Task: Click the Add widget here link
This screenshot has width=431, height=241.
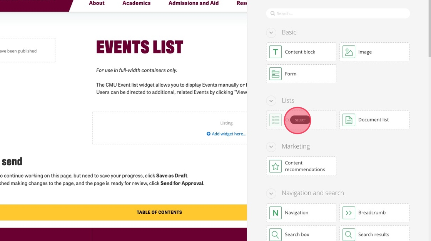Action: coord(227,134)
